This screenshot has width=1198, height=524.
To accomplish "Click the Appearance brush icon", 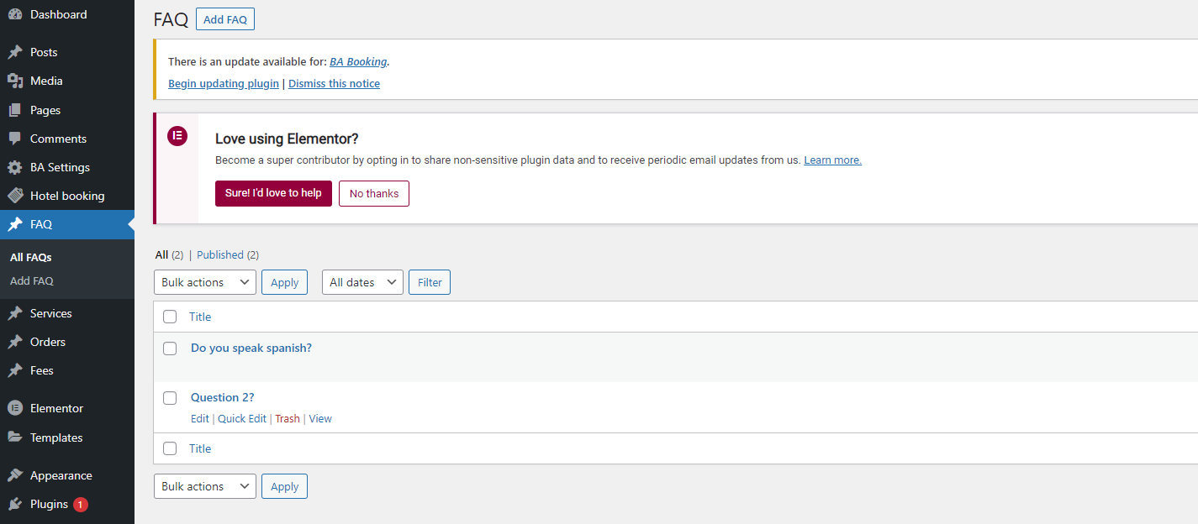I will [15, 475].
